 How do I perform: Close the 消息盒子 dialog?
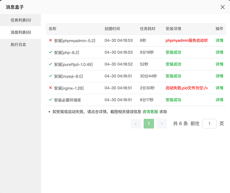(x=223, y=7)
